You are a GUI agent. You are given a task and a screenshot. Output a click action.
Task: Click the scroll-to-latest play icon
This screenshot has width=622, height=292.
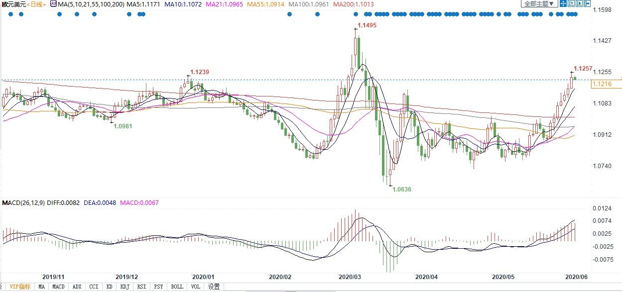[579, 3]
